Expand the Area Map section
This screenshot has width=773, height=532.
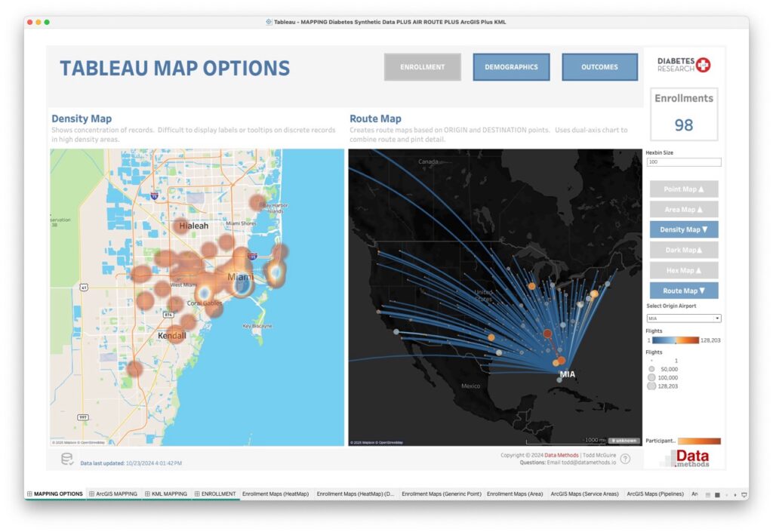click(683, 210)
